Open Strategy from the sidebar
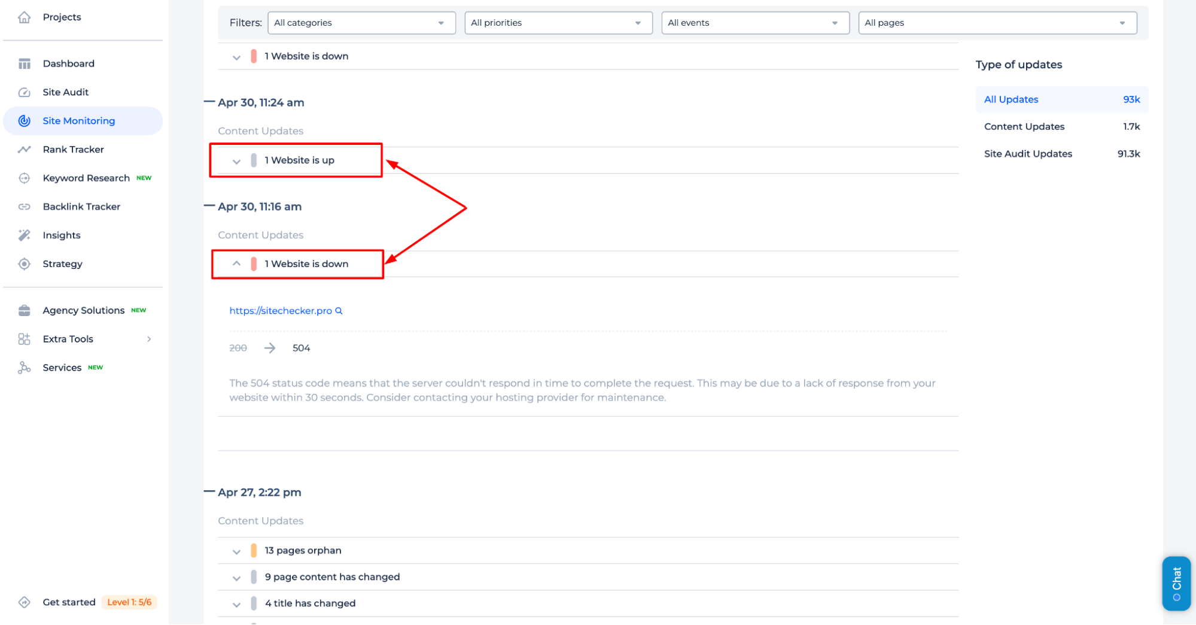Screen dimensions: 1196x625 coord(62,264)
